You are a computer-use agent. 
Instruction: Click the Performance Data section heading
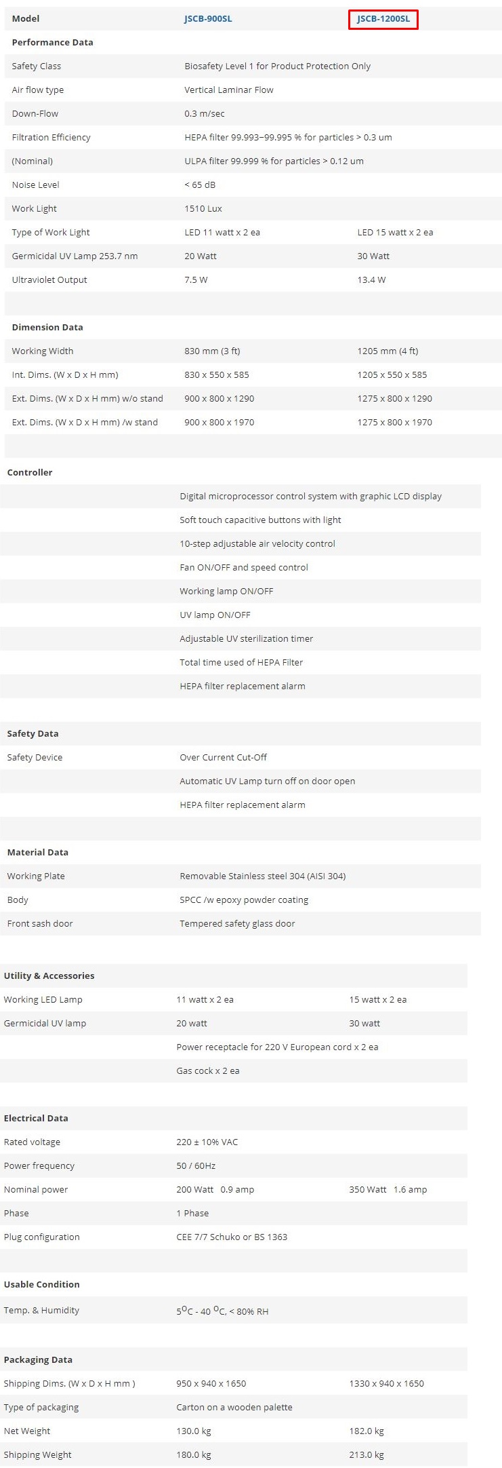click(x=52, y=42)
